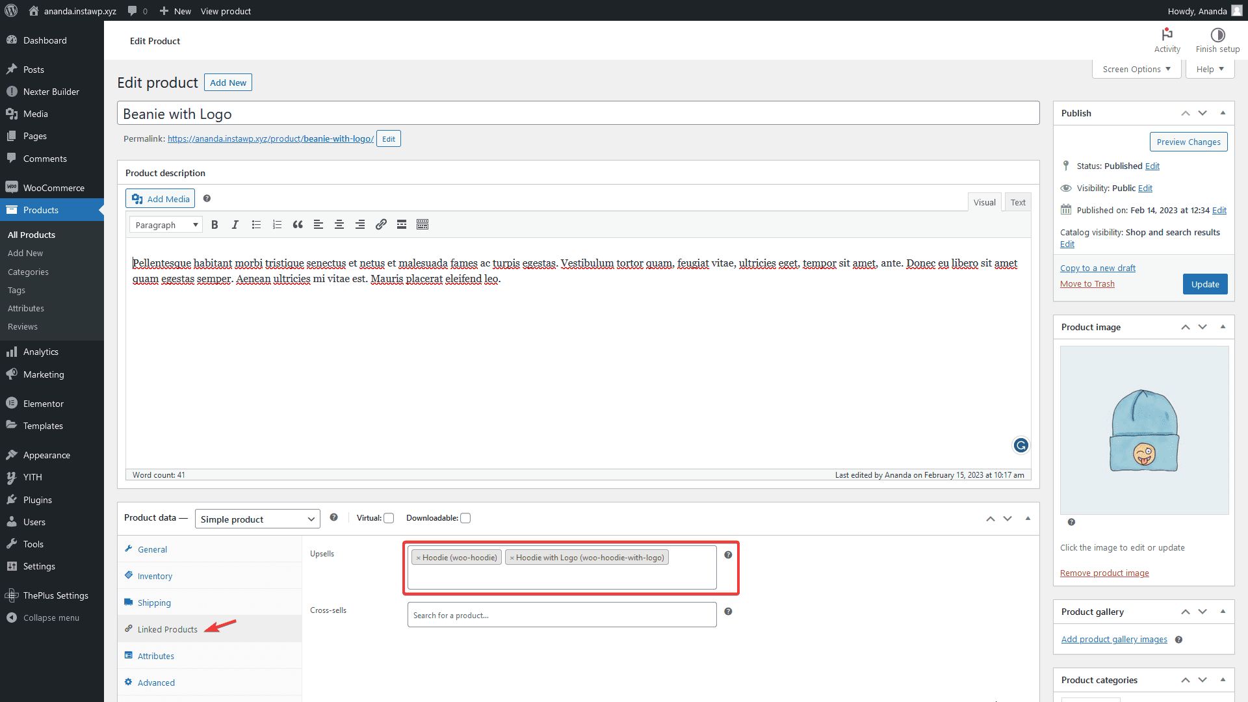Viewport: 1248px width, 702px height.
Task: Collapse the Product image panel
Action: [1223, 327]
